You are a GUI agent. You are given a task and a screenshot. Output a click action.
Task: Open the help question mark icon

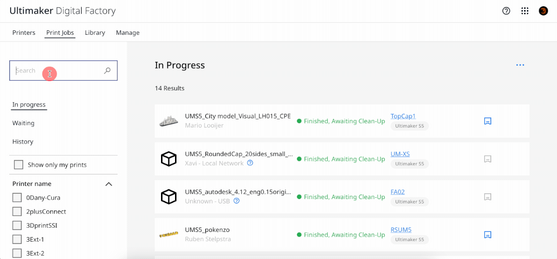[x=506, y=11]
